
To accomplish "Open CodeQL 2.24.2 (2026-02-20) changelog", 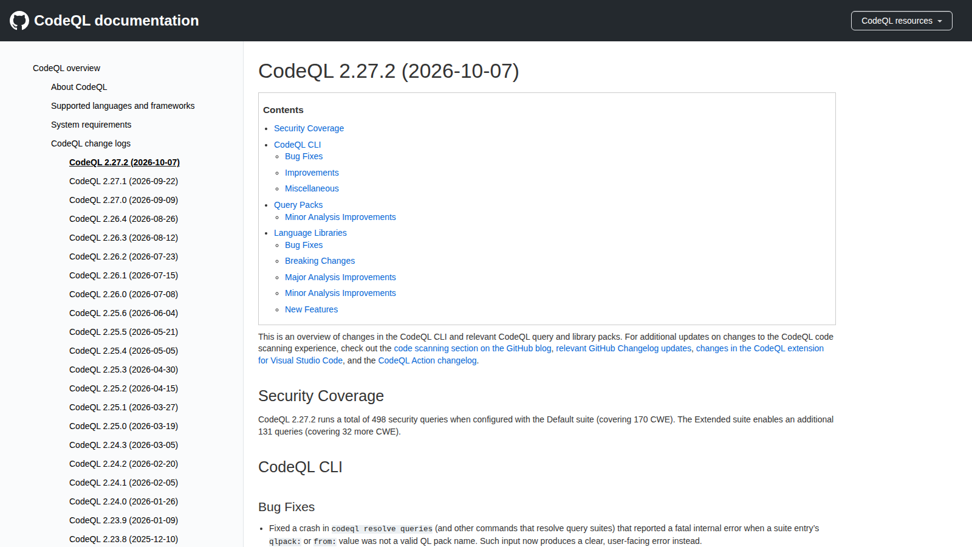I will click(x=123, y=464).
